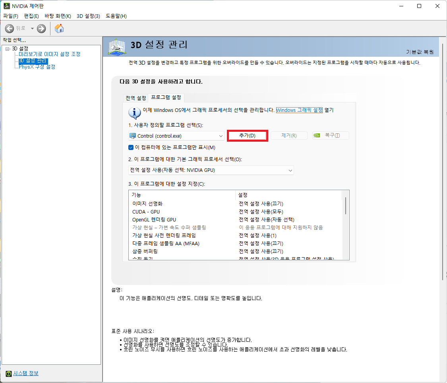
Task: Maximize the NVIDIA Control Panel window
Action: (419, 6)
